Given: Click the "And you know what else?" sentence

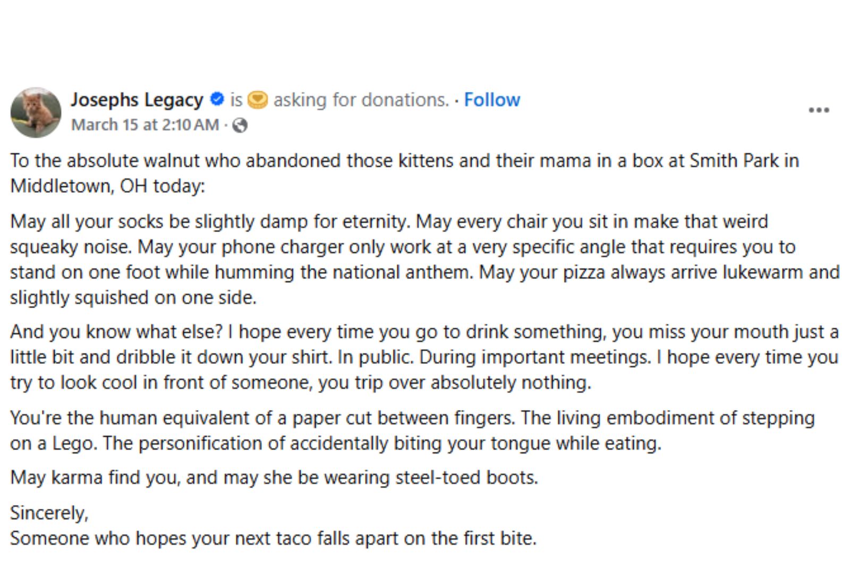Looking at the screenshot, I should pyautogui.click(x=116, y=331).
